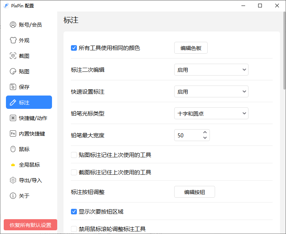286x234 pixels.
Task: Enable 截图标注记住上次使用的工具 checkbox
Action: pyautogui.click(x=74, y=173)
